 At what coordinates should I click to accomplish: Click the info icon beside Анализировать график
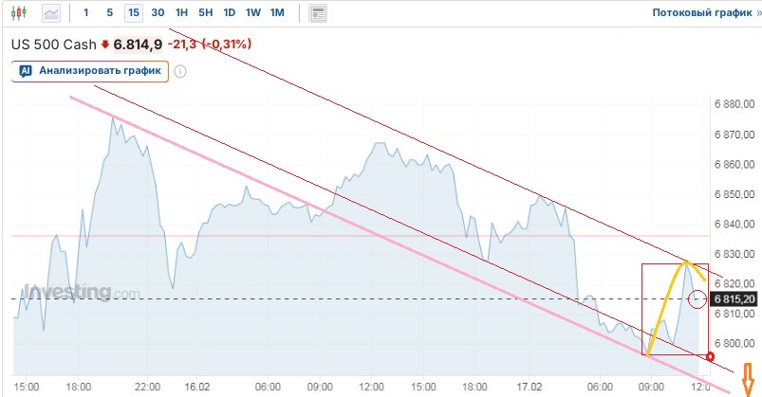(180, 70)
